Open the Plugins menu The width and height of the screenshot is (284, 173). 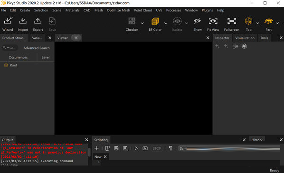coord(207,10)
